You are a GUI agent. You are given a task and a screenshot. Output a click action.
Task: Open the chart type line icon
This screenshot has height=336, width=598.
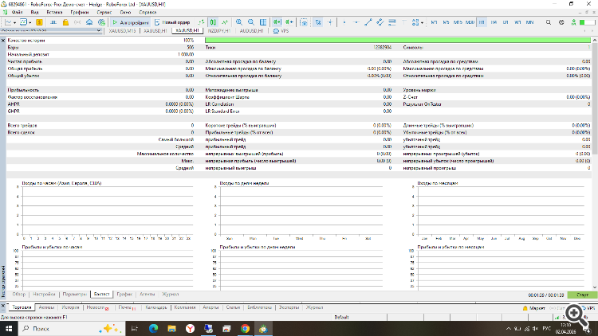click(9, 22)
